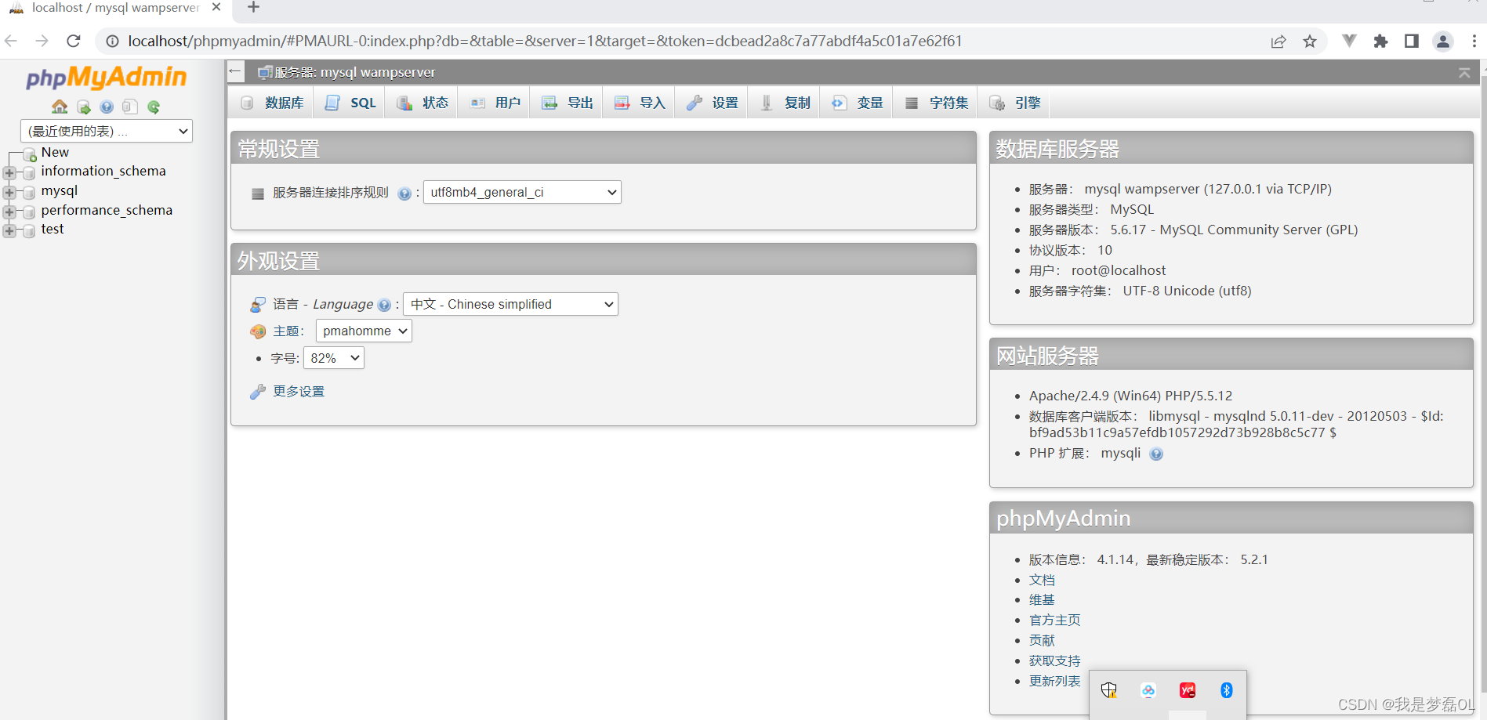This screenshot has width=1487, height=720.
Task: Refresh the navigation panel with the green icon
Action: 154,107
